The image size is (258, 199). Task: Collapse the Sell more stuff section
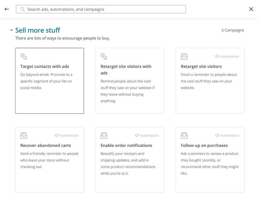pos(11,30)
